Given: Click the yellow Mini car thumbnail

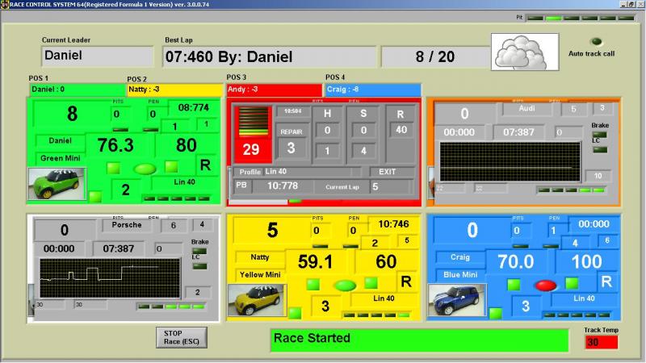Looking at the screenshot, I should point(257,300).
